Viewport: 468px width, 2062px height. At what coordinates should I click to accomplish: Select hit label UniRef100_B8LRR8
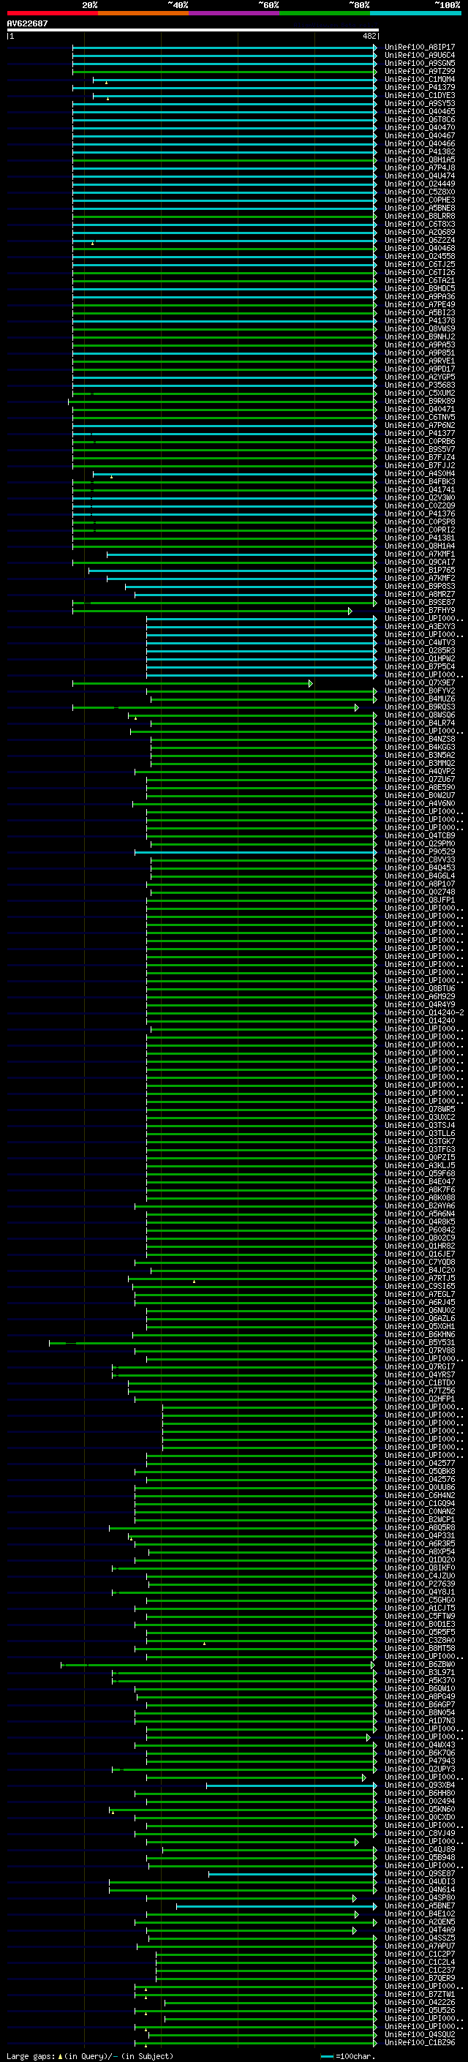[x=420, y=216]
